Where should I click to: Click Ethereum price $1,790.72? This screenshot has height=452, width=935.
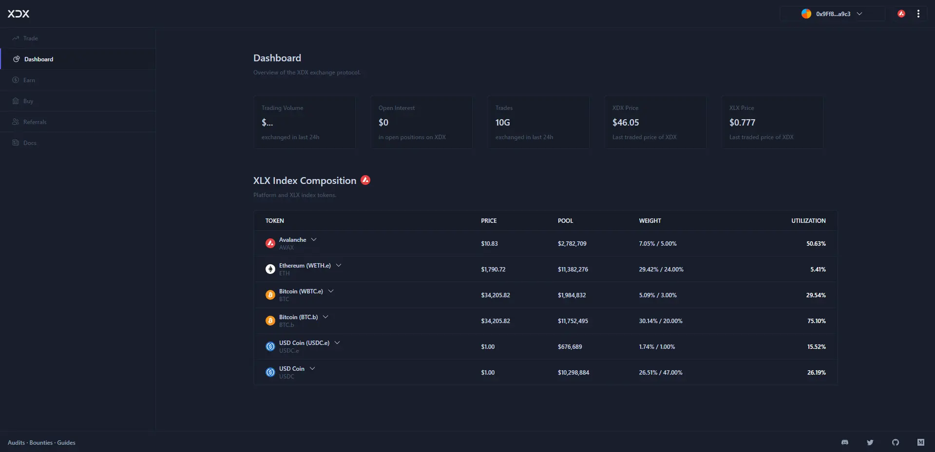493,270
